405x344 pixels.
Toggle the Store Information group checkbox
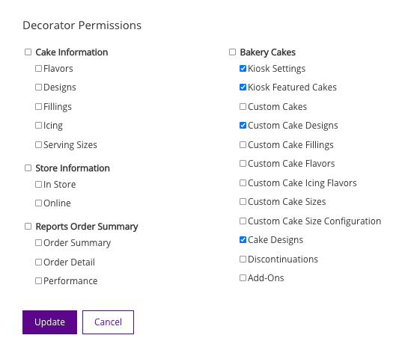point(28,168)
